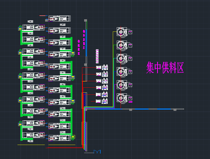
Task: Select the 集中供料区 magenta title text
Action: coord(165,68)
